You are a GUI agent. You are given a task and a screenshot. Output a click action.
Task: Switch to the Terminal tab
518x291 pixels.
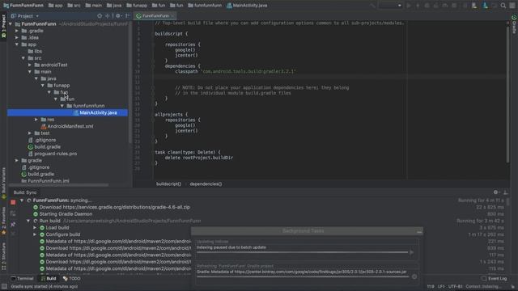23,278
